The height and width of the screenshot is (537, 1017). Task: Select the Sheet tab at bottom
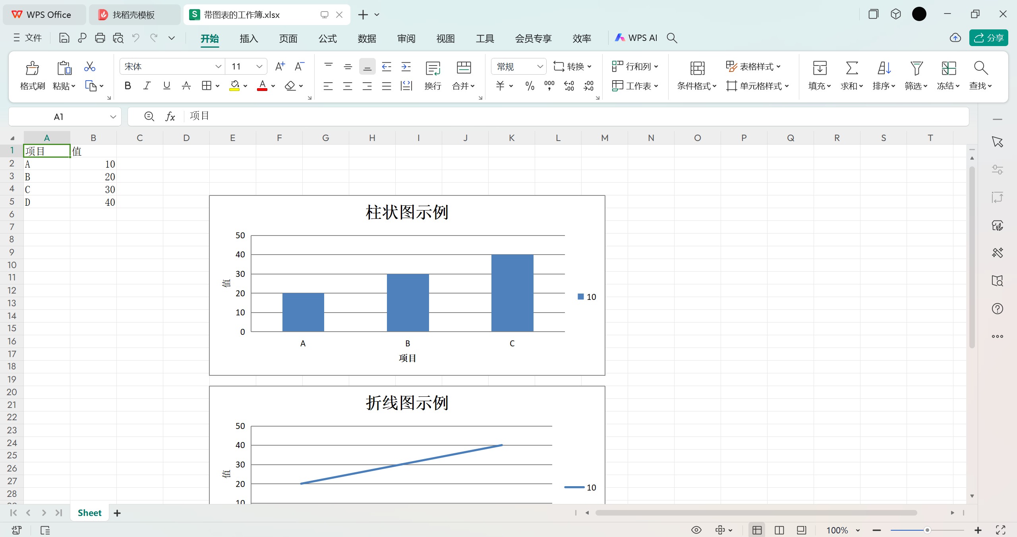90,513
